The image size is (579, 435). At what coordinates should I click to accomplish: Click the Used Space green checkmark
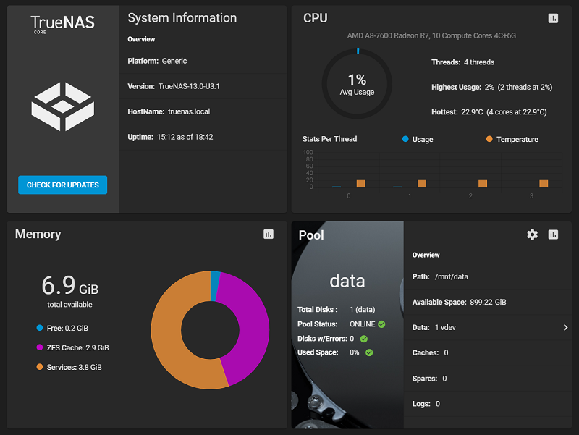coord(369,352)
